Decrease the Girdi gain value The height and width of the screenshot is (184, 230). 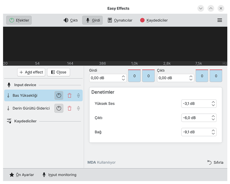click(x=124, y=79)
